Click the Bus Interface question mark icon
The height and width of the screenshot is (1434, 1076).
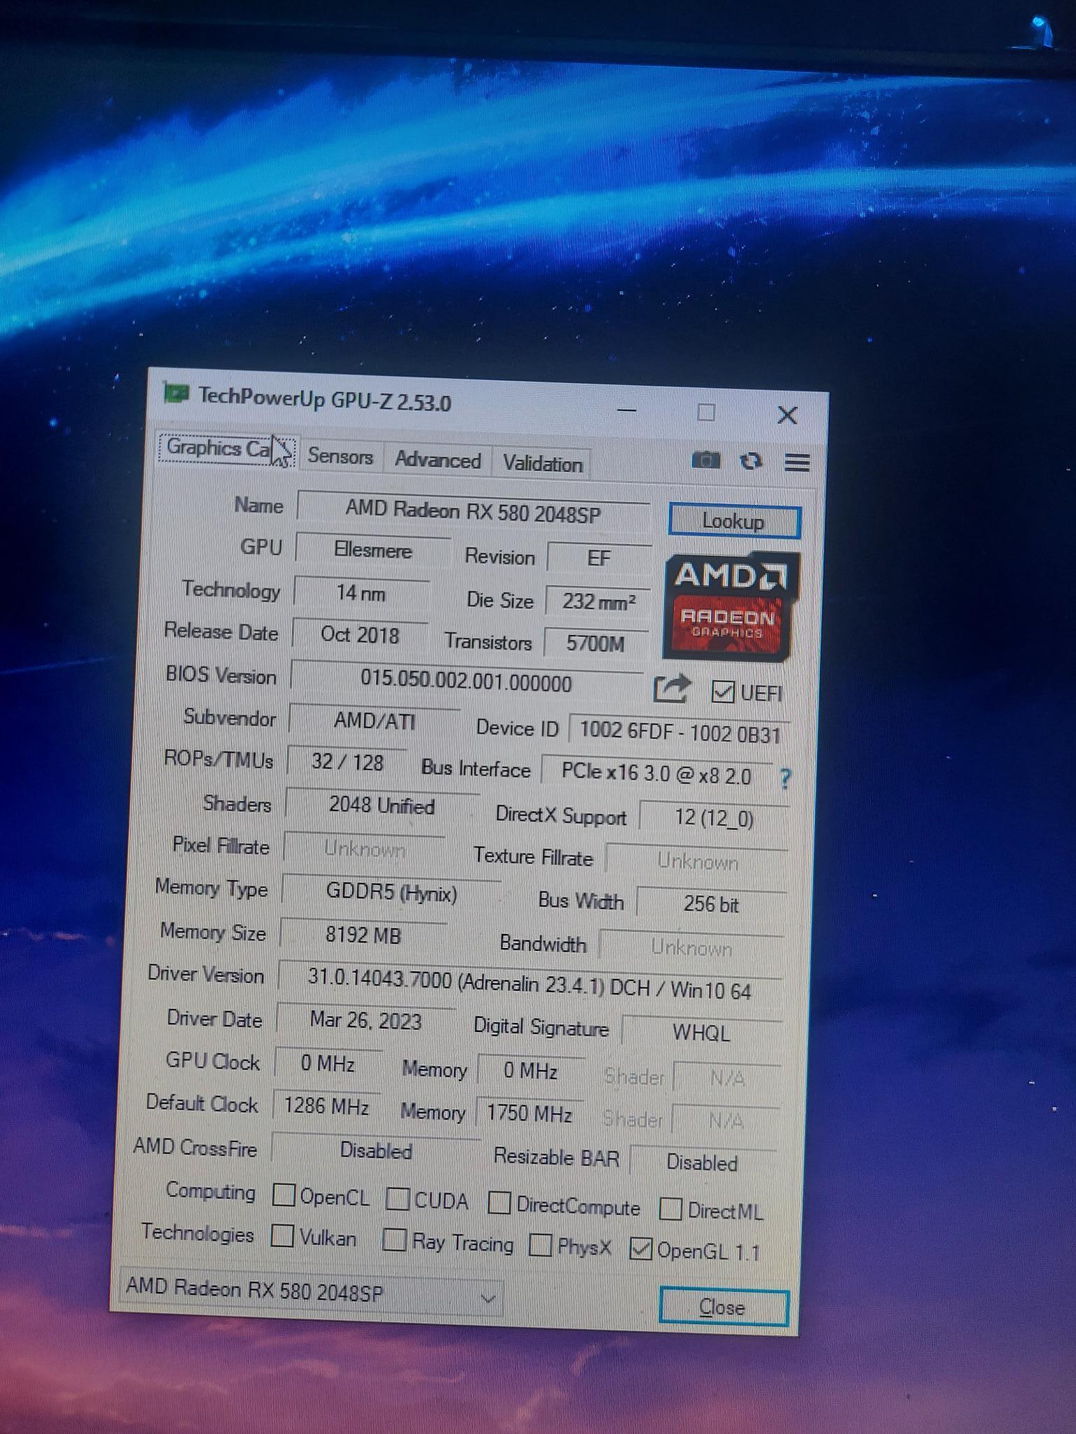point(785,778)
